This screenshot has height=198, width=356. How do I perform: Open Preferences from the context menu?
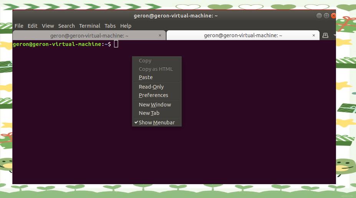click(x=157, y=95)
